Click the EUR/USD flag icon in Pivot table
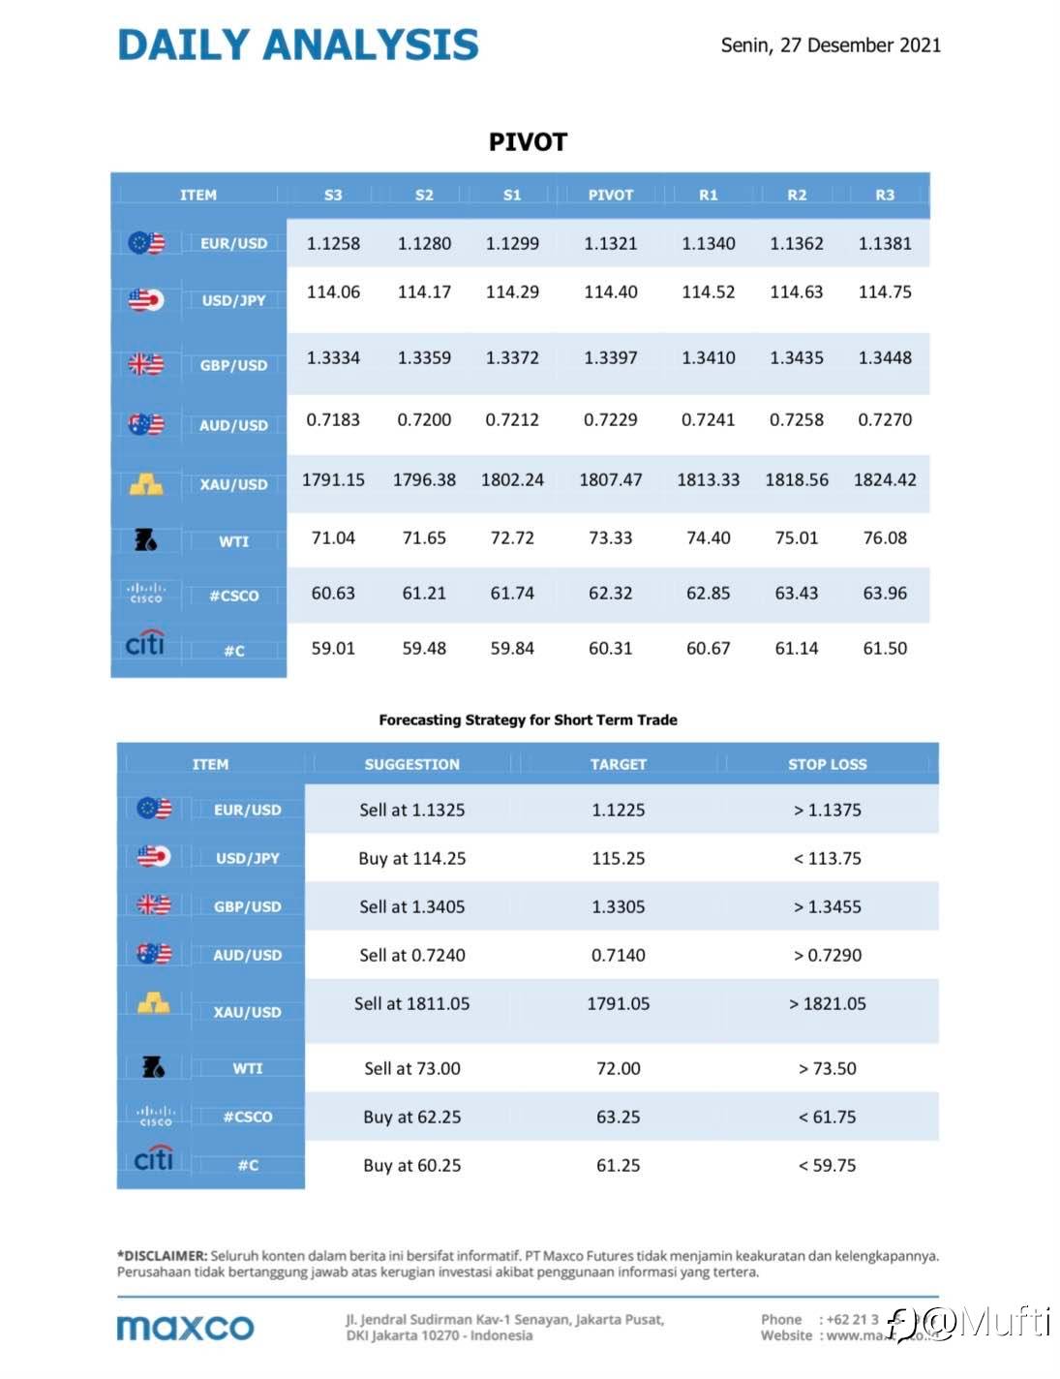Viewport: 1060px width, 1379px height. point(146,243)
